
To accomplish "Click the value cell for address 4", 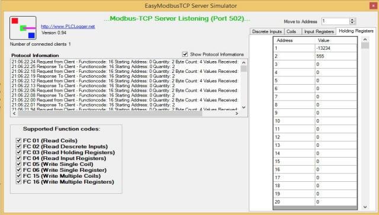I will point(336,72).
